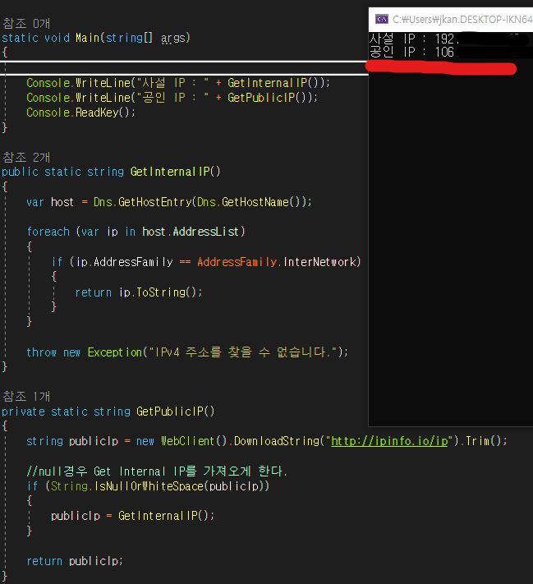Image resolution: width=533 pixels, height=584 pixels.
Task: Click the 'return ip.ToString();' statement
Action: click(x=139, y=292)
